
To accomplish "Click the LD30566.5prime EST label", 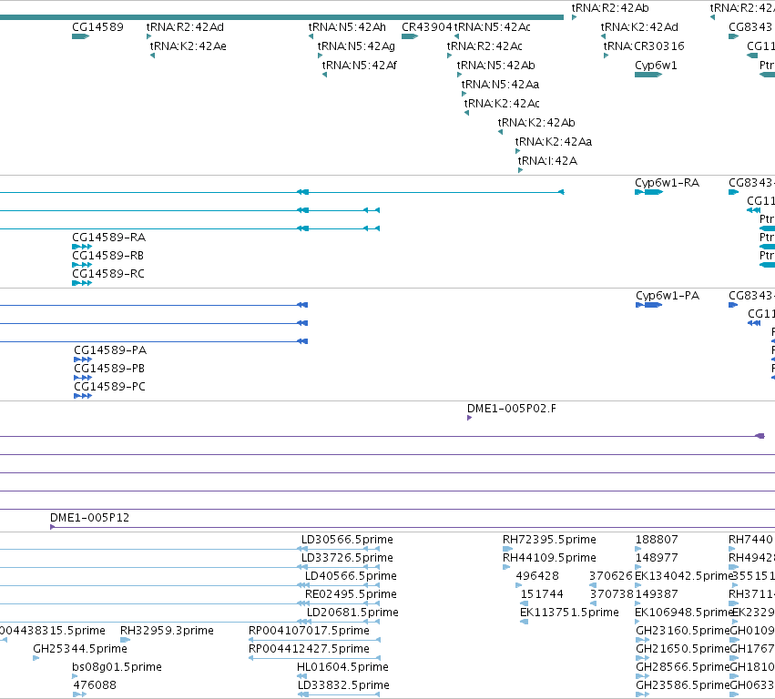I will pyautogui.click(x=347, y=540).
